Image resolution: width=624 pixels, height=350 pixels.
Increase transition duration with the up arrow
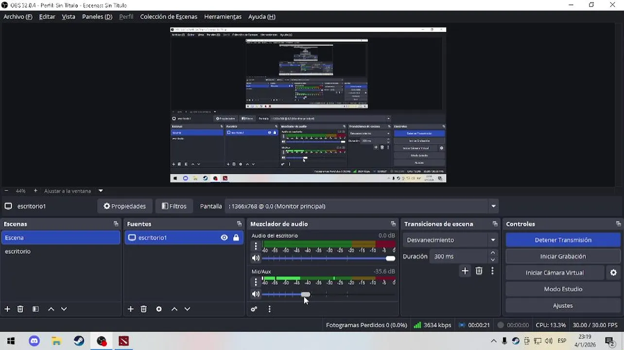493,253
